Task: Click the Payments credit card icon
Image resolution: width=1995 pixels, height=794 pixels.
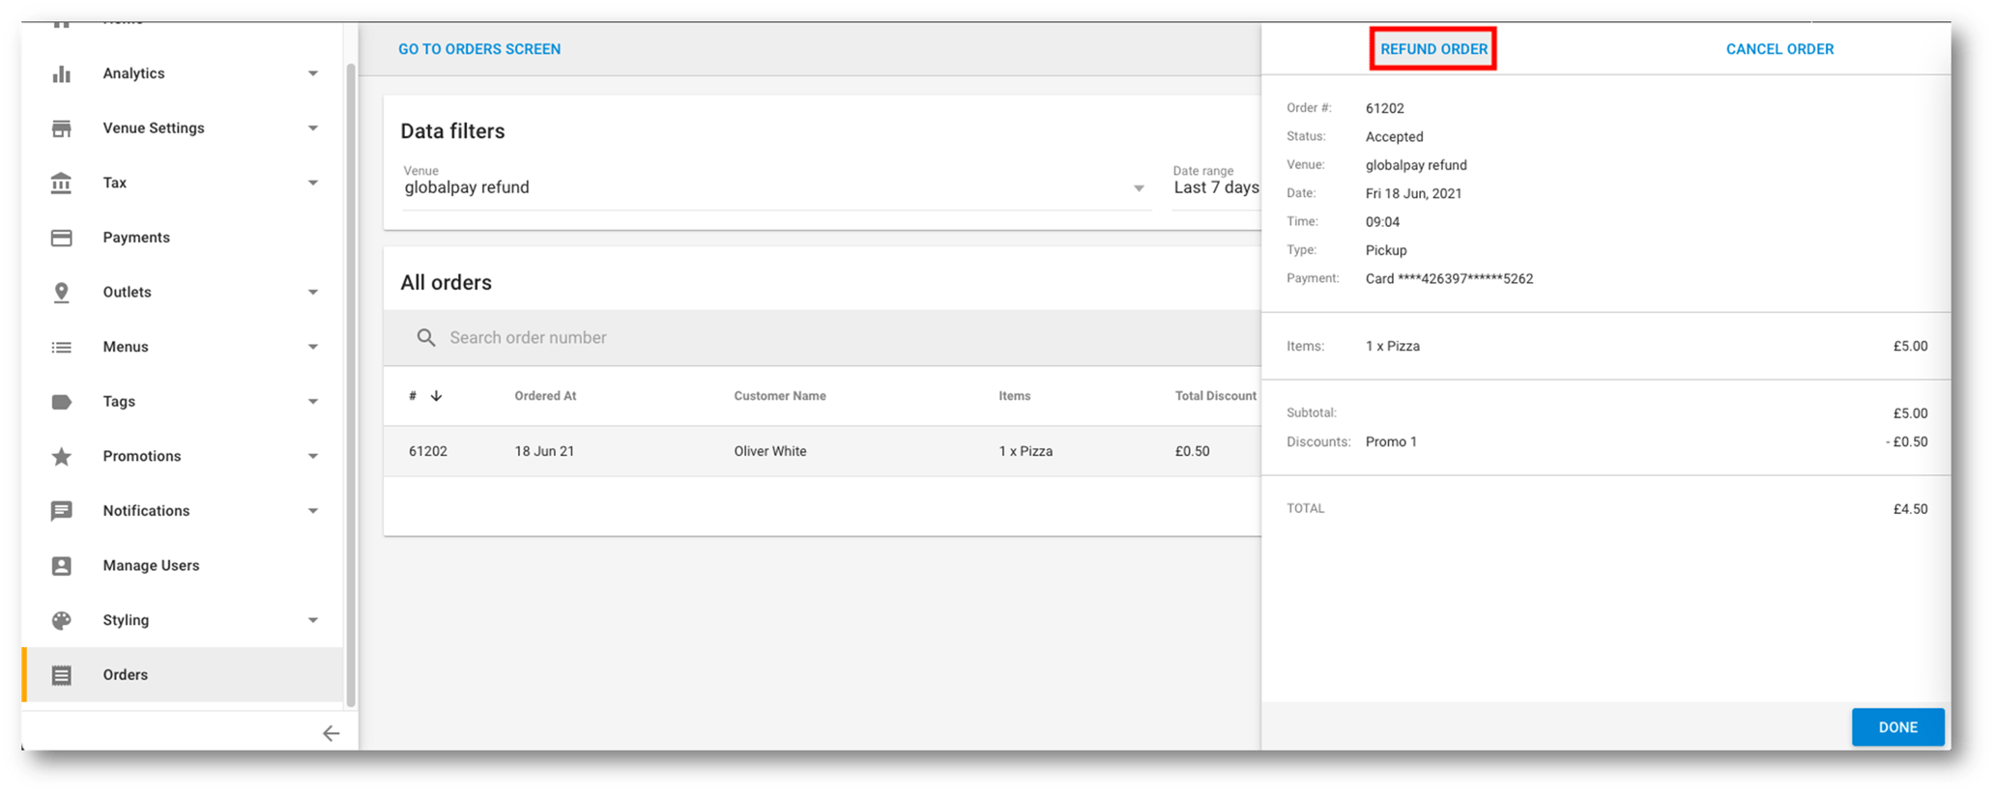Action: tap(62, 238)
